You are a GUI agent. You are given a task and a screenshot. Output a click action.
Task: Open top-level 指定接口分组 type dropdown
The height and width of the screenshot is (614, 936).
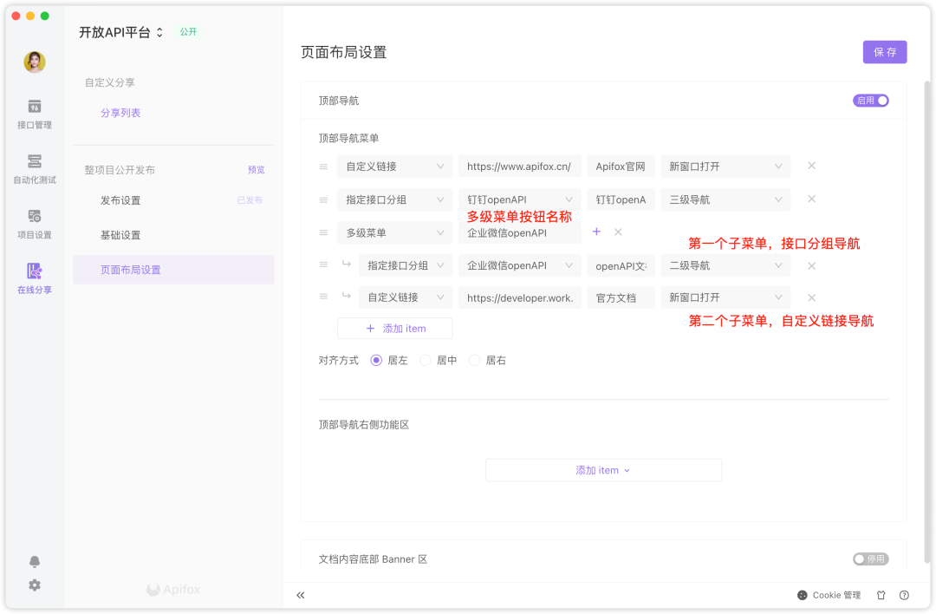394,200
